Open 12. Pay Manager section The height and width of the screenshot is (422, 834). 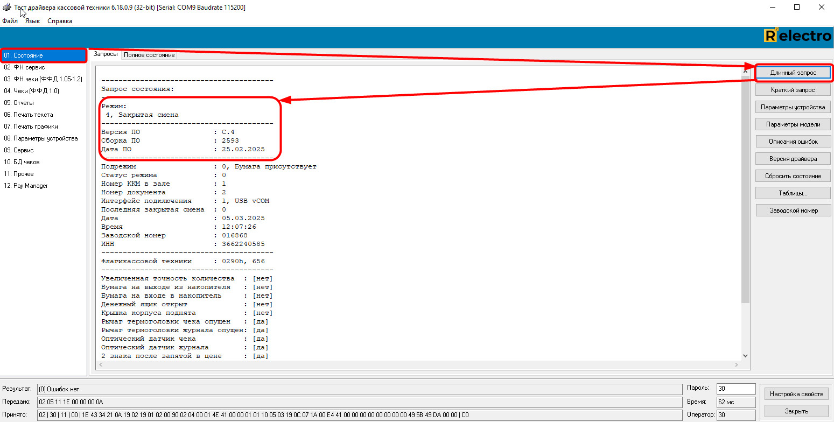pos(26,186)
